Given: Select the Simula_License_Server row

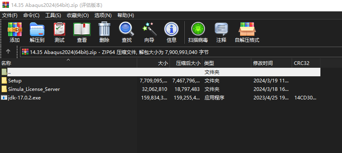Looking at the screenshot, I should pos(160,89).
